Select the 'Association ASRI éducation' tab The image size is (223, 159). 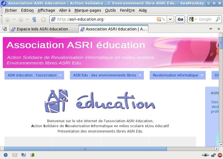pos(113,29)
